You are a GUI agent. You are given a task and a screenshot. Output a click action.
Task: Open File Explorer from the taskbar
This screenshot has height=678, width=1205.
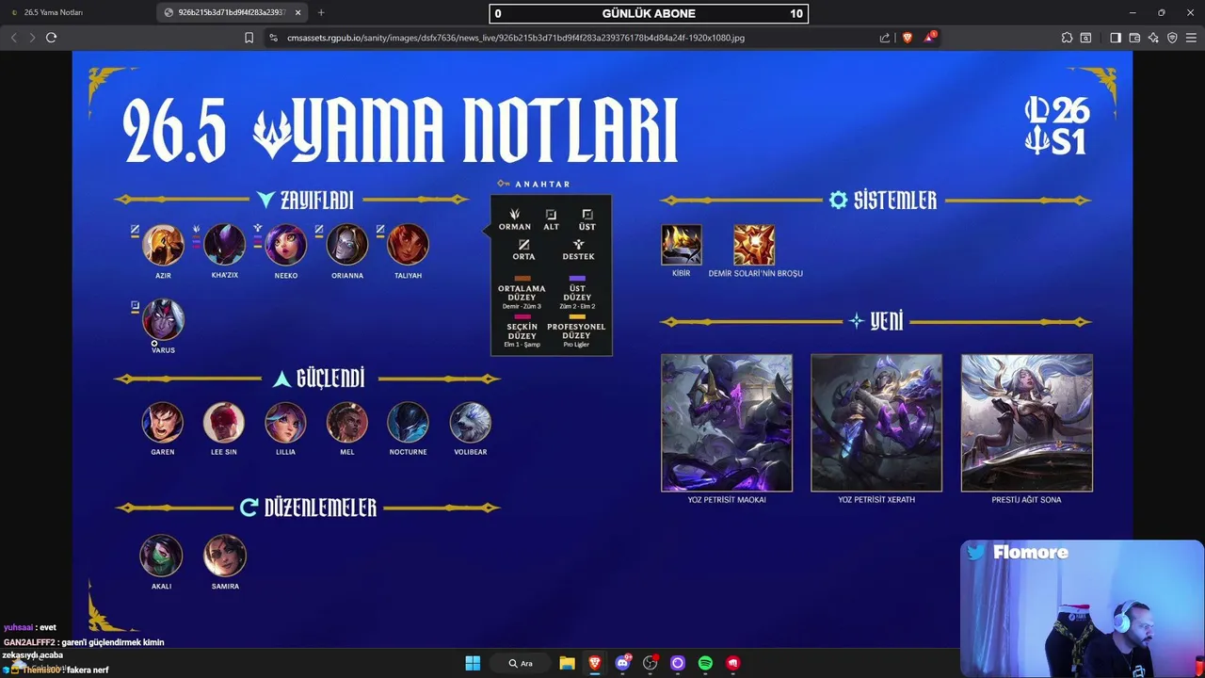567,663
